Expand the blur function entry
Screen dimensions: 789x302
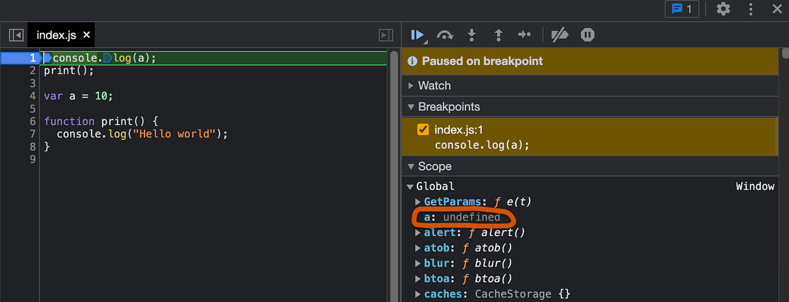418,263
